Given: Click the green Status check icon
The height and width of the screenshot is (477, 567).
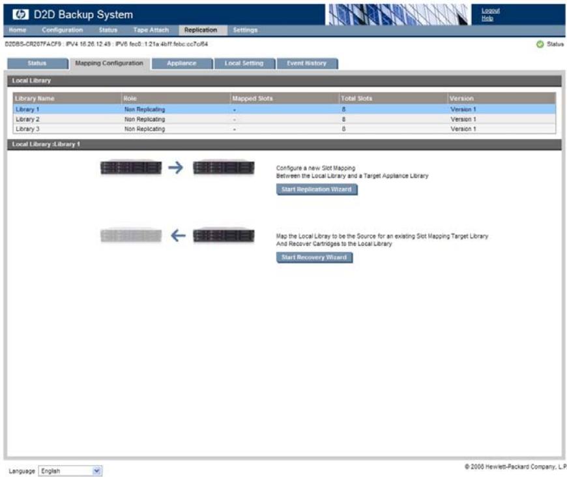Looking at the screenshot, I should (540, 44).
